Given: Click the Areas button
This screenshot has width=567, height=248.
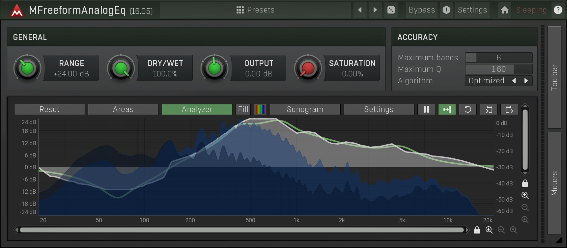Looking at the screenshot, I should [123, 109].
